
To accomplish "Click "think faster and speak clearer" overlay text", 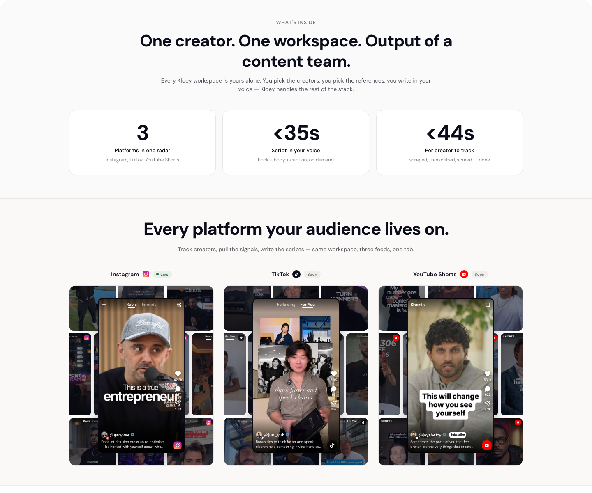I will [296, 394].
